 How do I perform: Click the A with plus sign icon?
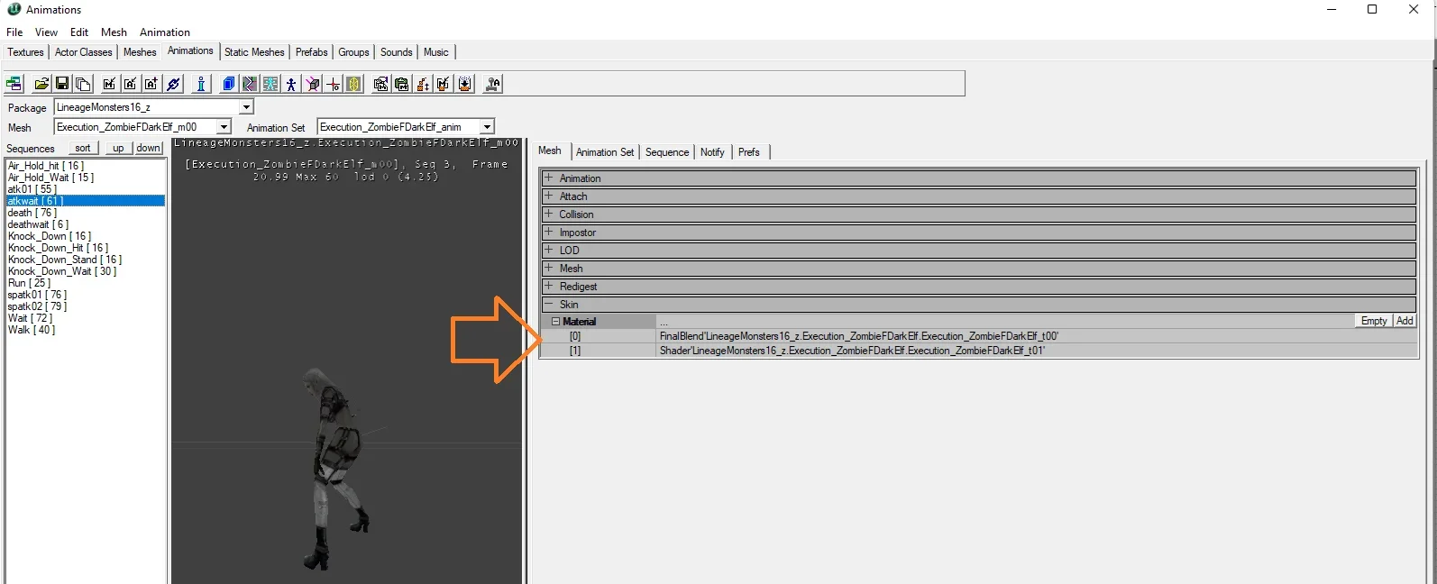tap(151, 84)
